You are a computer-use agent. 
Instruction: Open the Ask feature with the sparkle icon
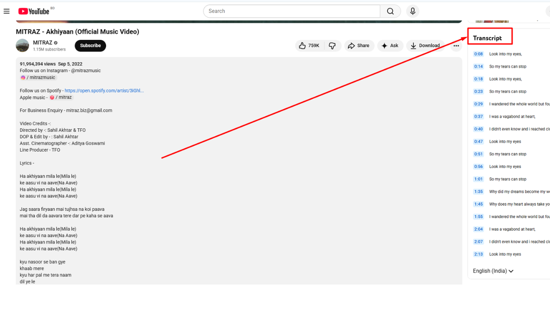pos(384,45)
